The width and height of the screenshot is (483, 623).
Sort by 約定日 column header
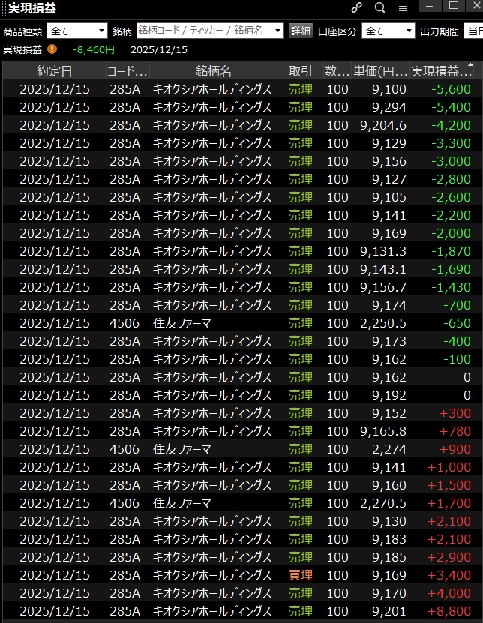(55, 71)
